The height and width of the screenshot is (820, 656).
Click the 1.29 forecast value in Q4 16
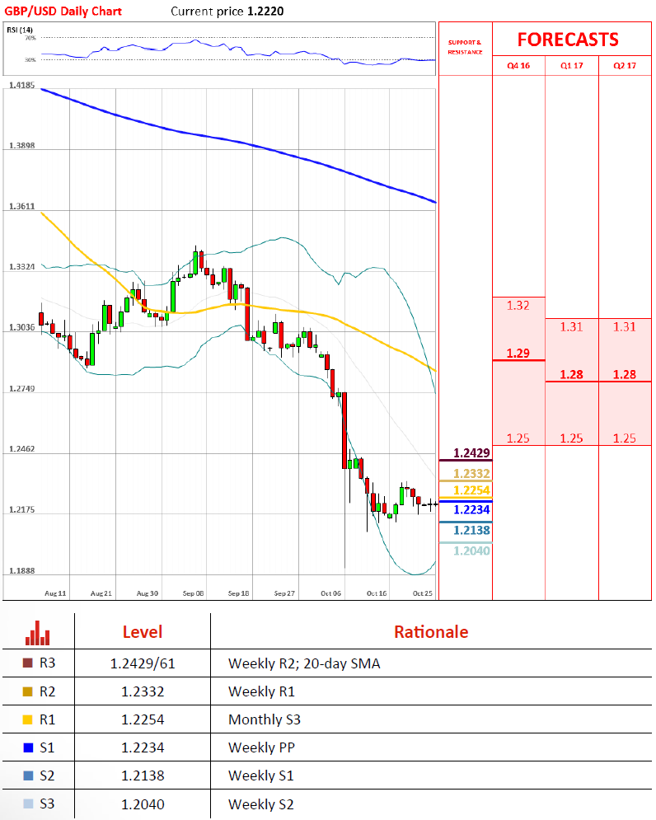click(518, 354)
